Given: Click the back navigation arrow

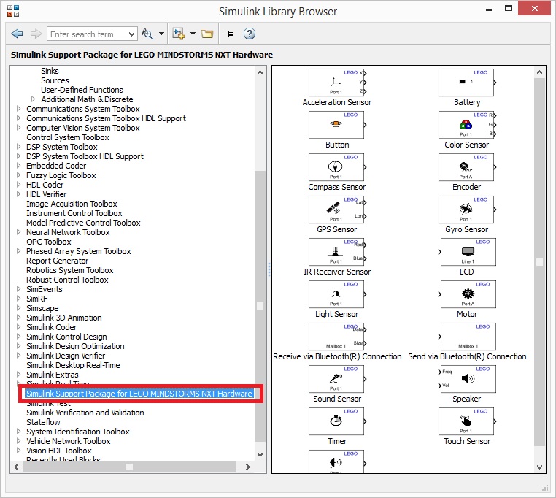Looking at the screenshot, I should 17,34.
